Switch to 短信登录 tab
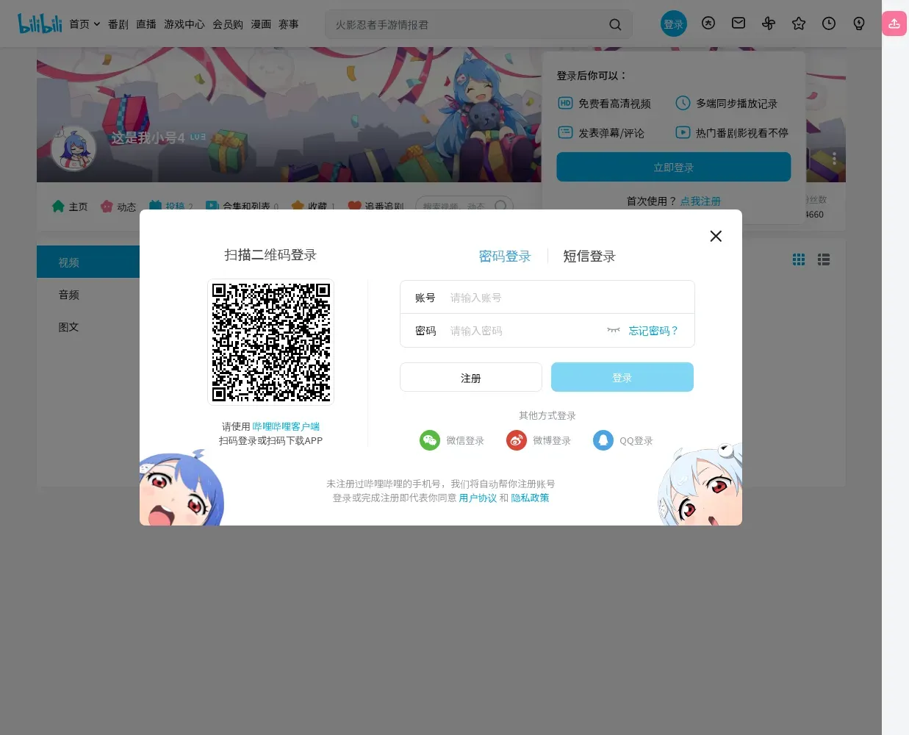This screenshot has width=909, height=735. point(589,256)
